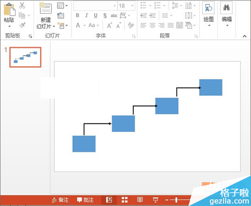Click the Numbering list icon
This screenshot has height=206, width=251.
pos(157,5)
